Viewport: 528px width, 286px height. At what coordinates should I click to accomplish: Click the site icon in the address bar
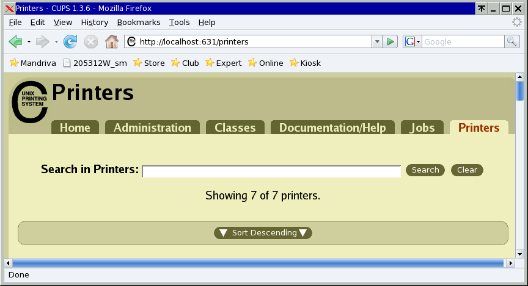131,41
